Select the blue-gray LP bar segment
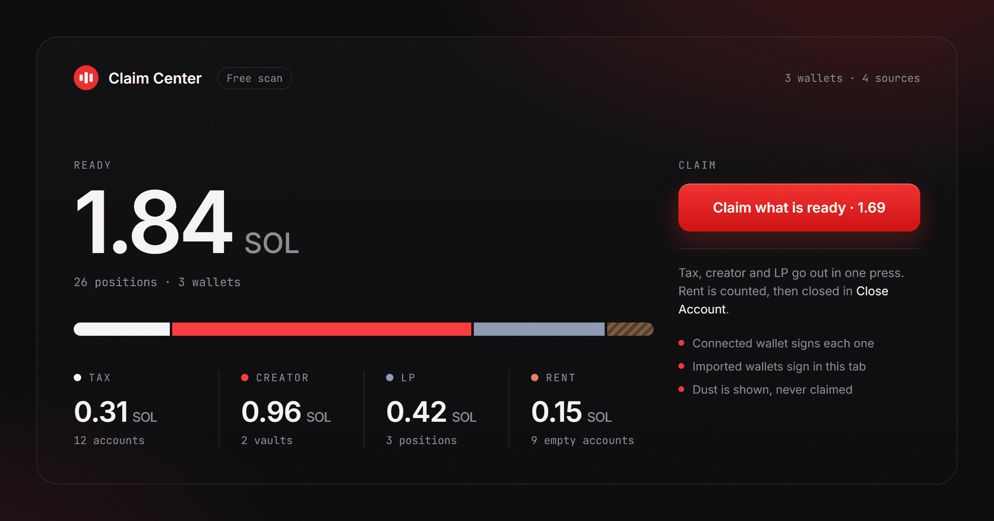The width and height of the screenshot is (994, 521). point(539,329)
